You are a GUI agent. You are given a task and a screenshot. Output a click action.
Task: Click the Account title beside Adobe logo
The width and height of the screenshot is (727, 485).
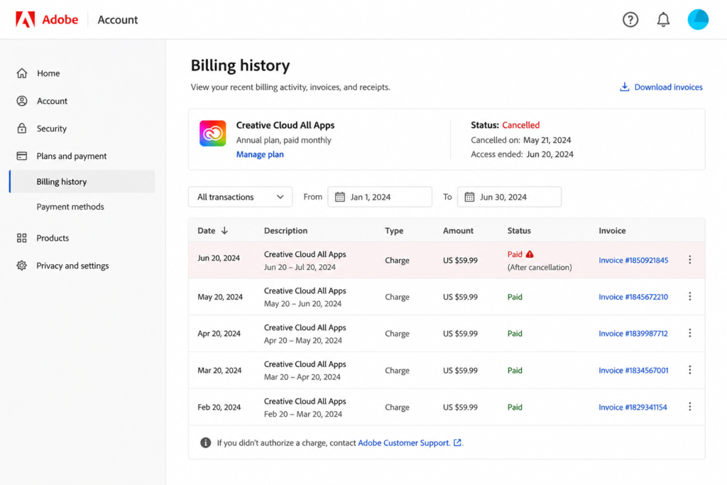click(117, 19)
